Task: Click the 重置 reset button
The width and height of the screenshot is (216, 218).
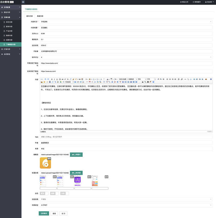Action: 54,213
